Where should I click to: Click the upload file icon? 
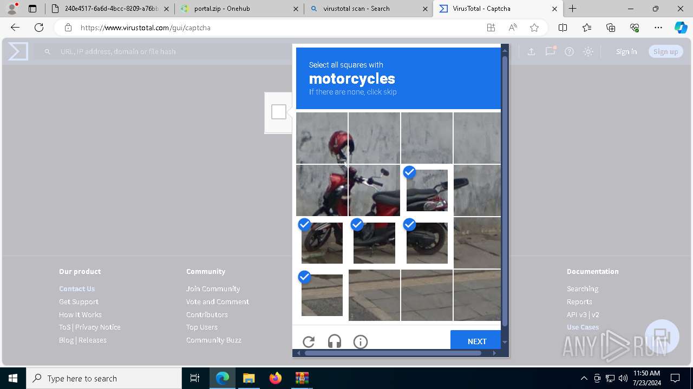[531, 51]
